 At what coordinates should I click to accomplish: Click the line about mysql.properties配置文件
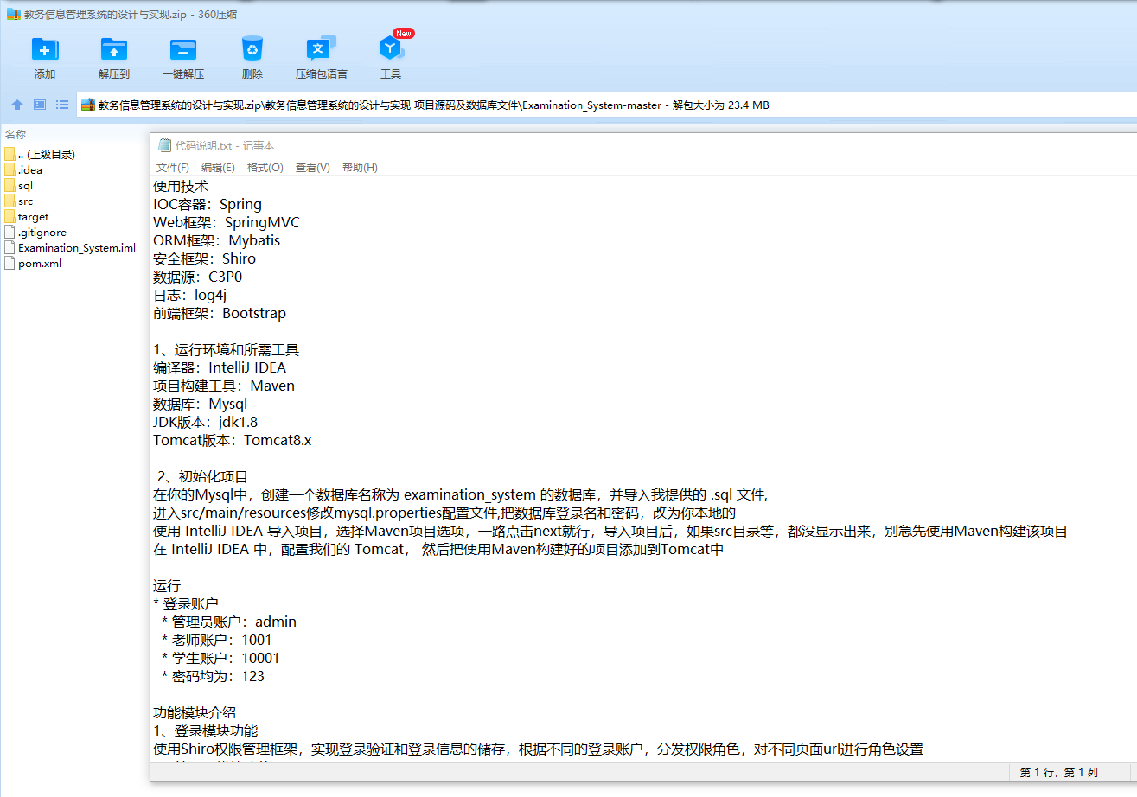click(444, 513)
